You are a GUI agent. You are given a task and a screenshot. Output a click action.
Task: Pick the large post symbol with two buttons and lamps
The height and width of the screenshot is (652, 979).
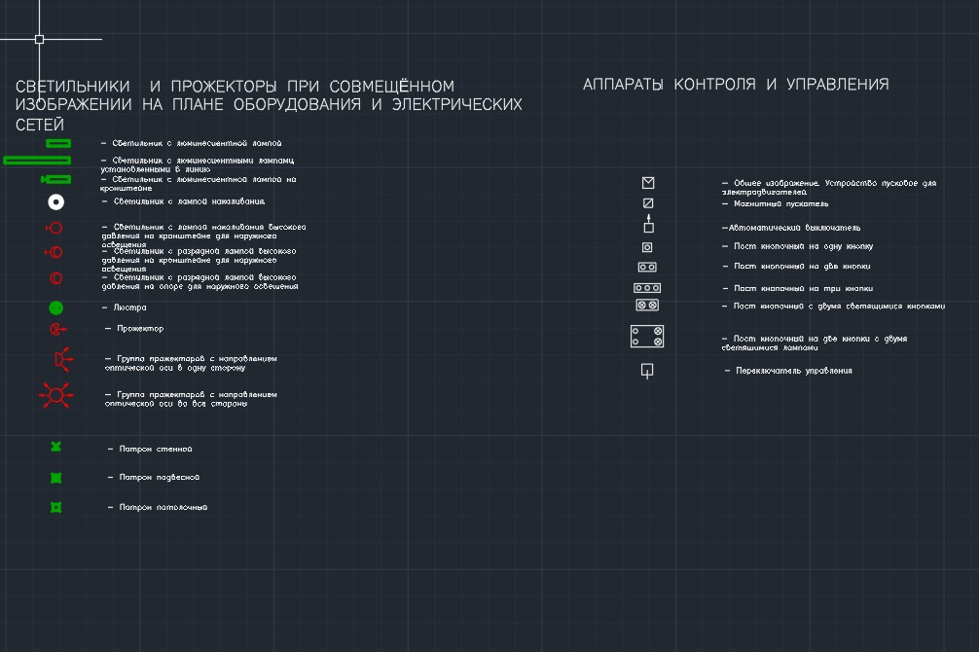point(647,336)
